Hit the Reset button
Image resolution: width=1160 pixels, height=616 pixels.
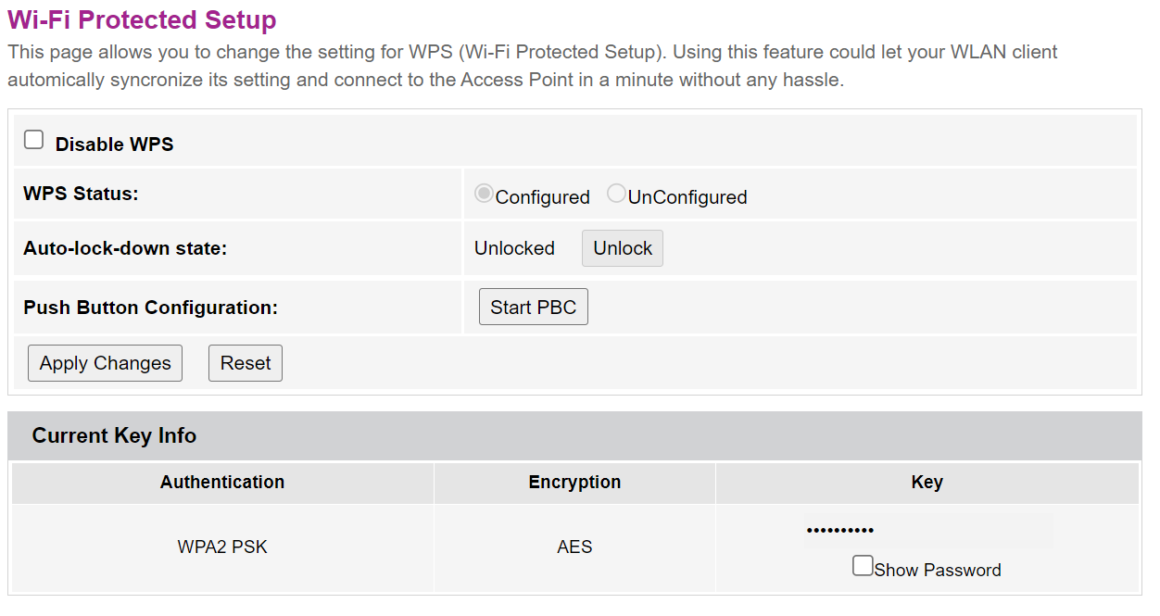[x=246, y=363]
